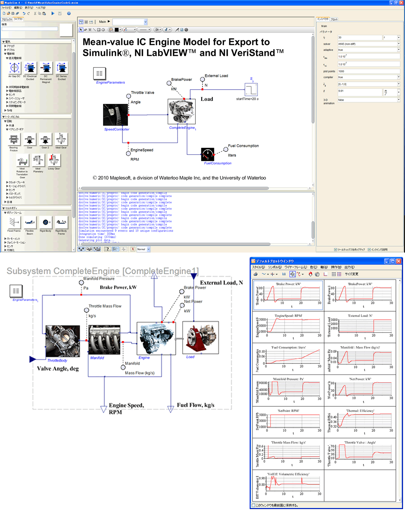Click the print icon in plot window
The image size is (405, 515).
[256, 274]
